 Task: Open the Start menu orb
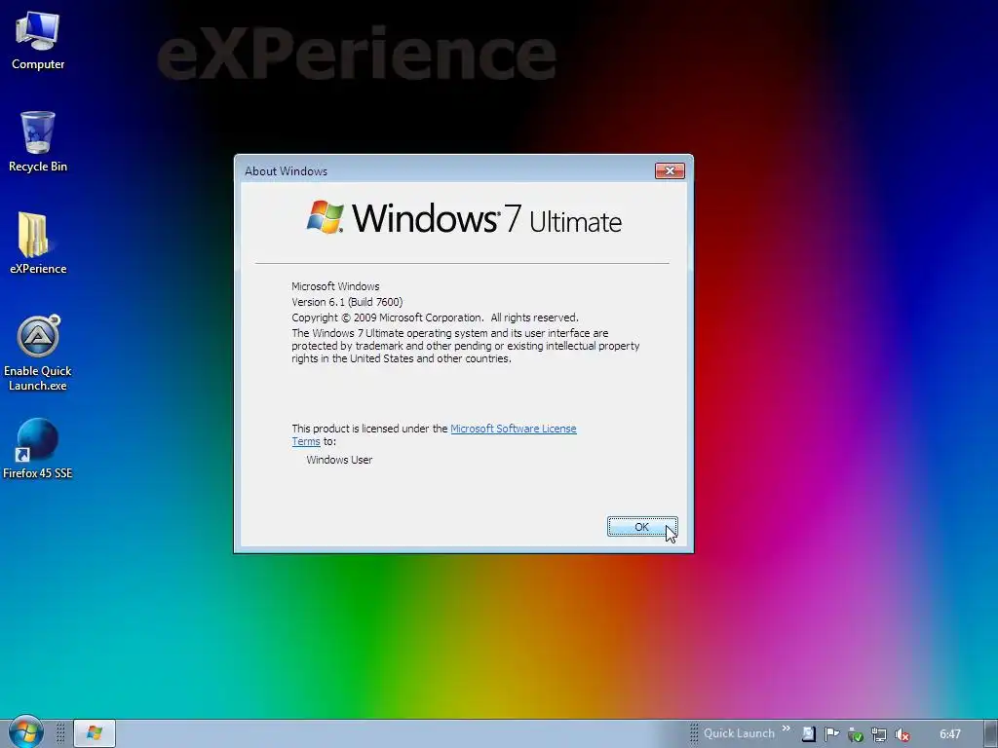pyautogui.click(x=25, y=732)
